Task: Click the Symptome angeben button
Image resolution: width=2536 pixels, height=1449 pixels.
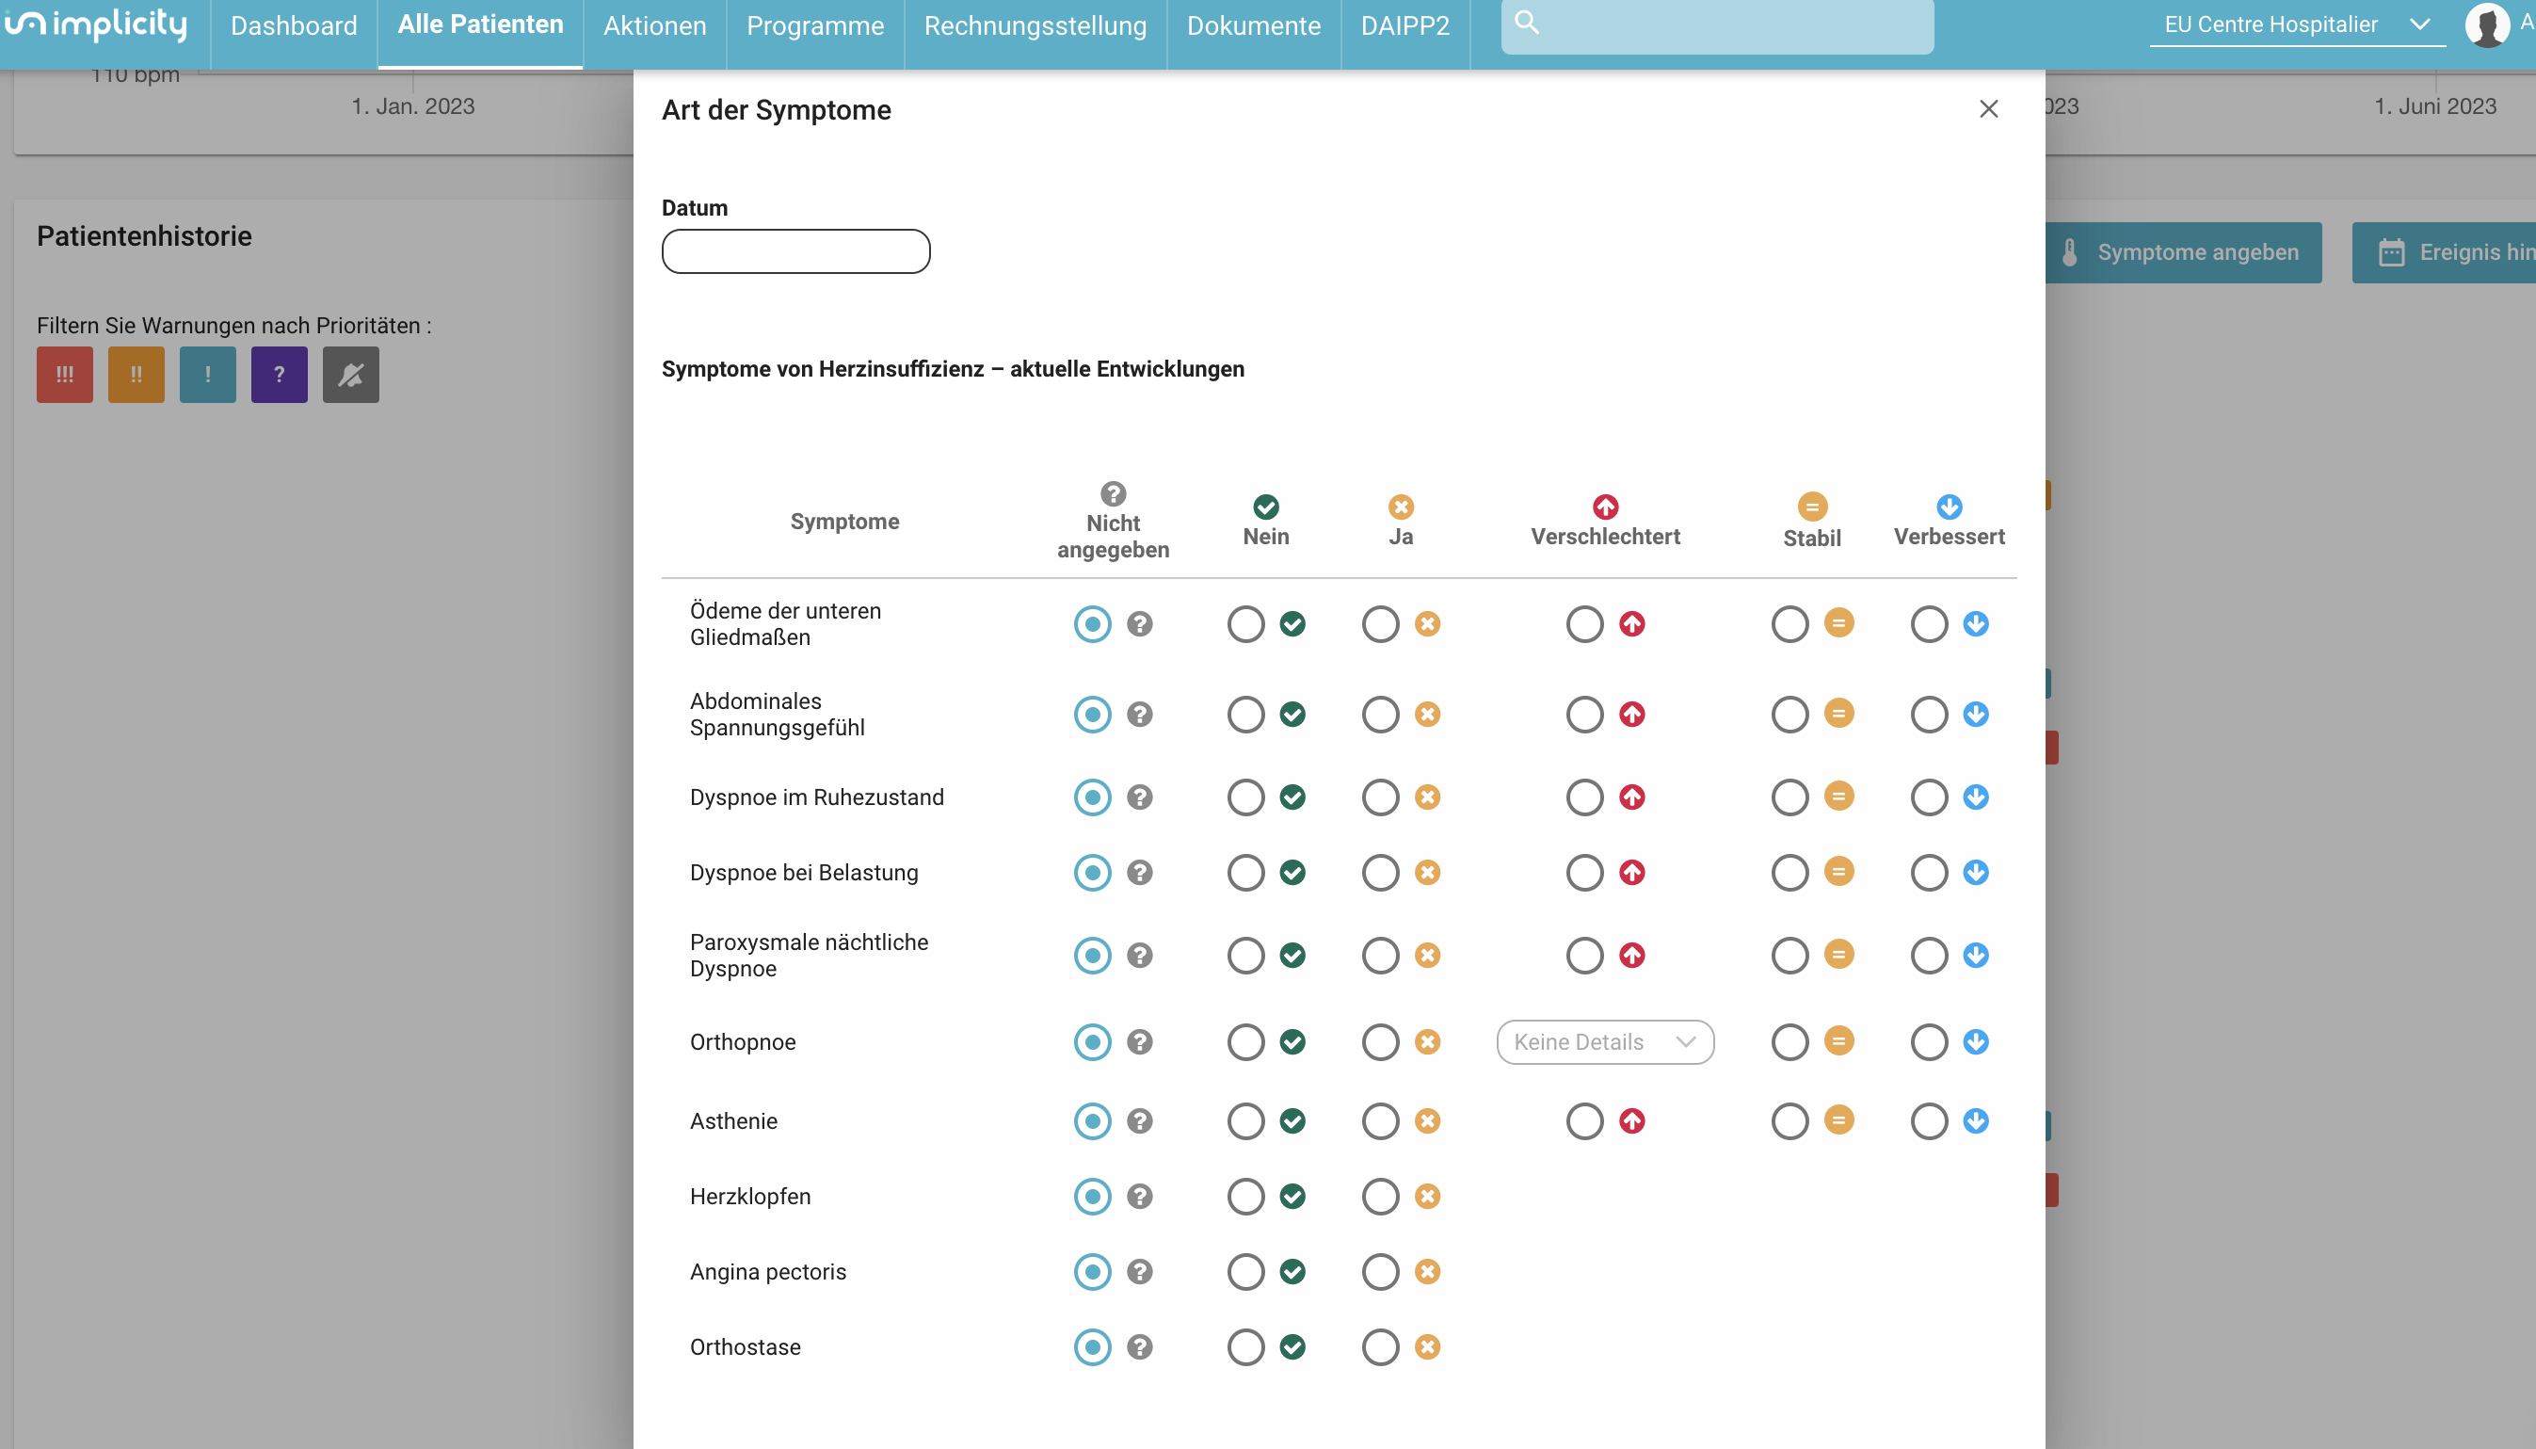Action: [2183, 252]
